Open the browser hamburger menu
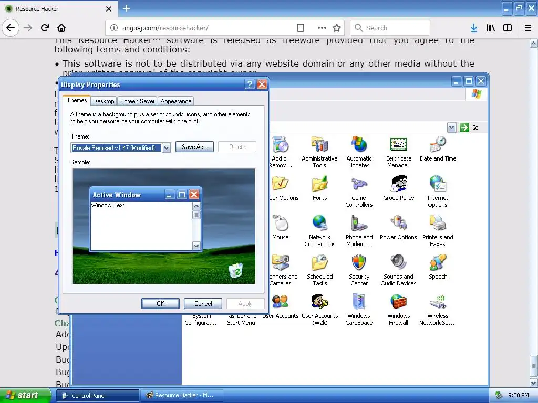 [x=528, y=28]
